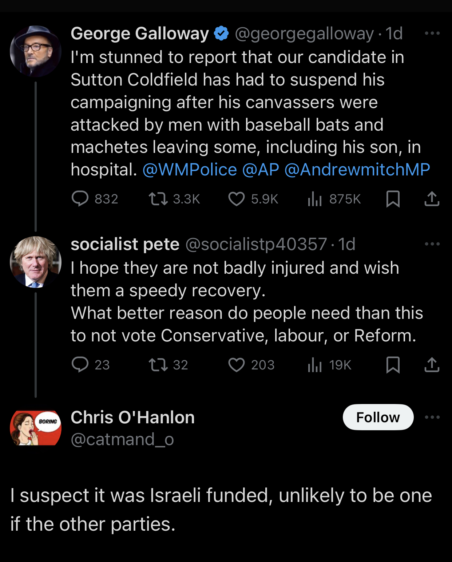Follow Chris O'Hanlon
452x562 pixels.
[378, 417]
